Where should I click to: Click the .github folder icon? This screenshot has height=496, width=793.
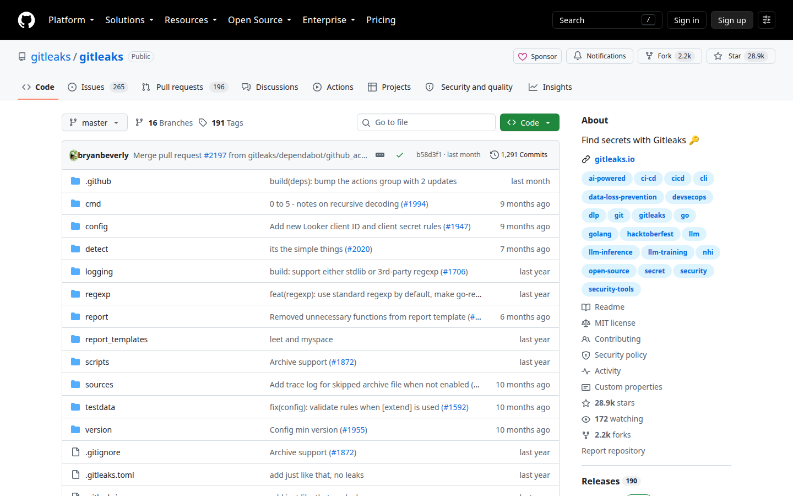pos(75,181)
